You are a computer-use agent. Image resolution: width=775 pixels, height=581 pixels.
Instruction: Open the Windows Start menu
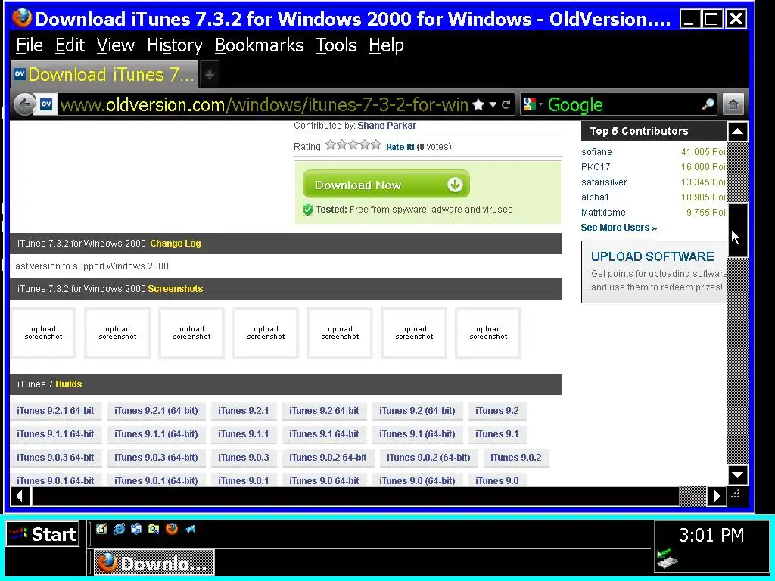[x=42, y=534]
